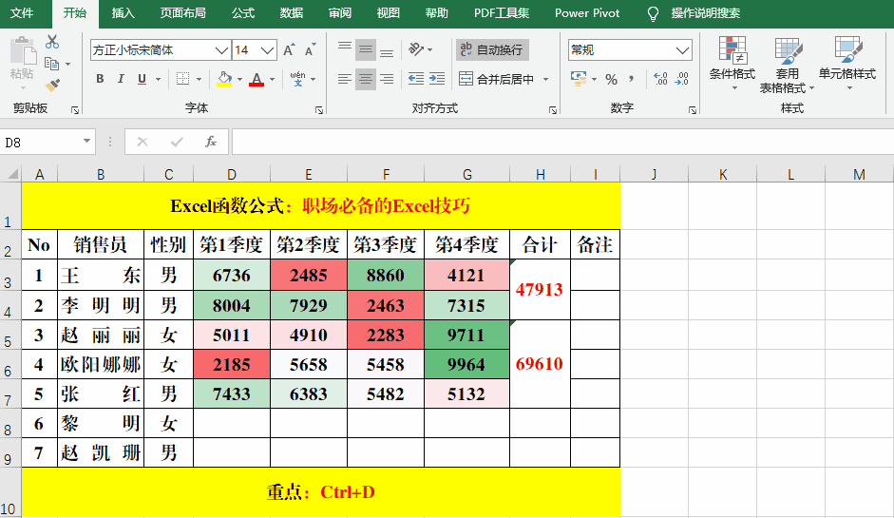894x518 pixels.
Task: Click the enter checkmark in formula bar
Action: tap(177, 142)
